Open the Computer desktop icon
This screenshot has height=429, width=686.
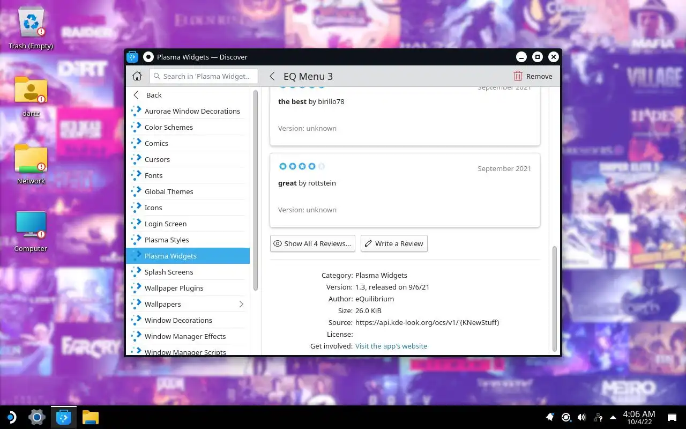[x=31, y=232]
